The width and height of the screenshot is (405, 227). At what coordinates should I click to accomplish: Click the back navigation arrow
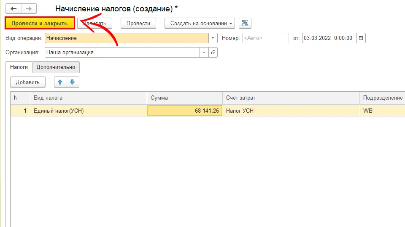click(x=13, y=8)
